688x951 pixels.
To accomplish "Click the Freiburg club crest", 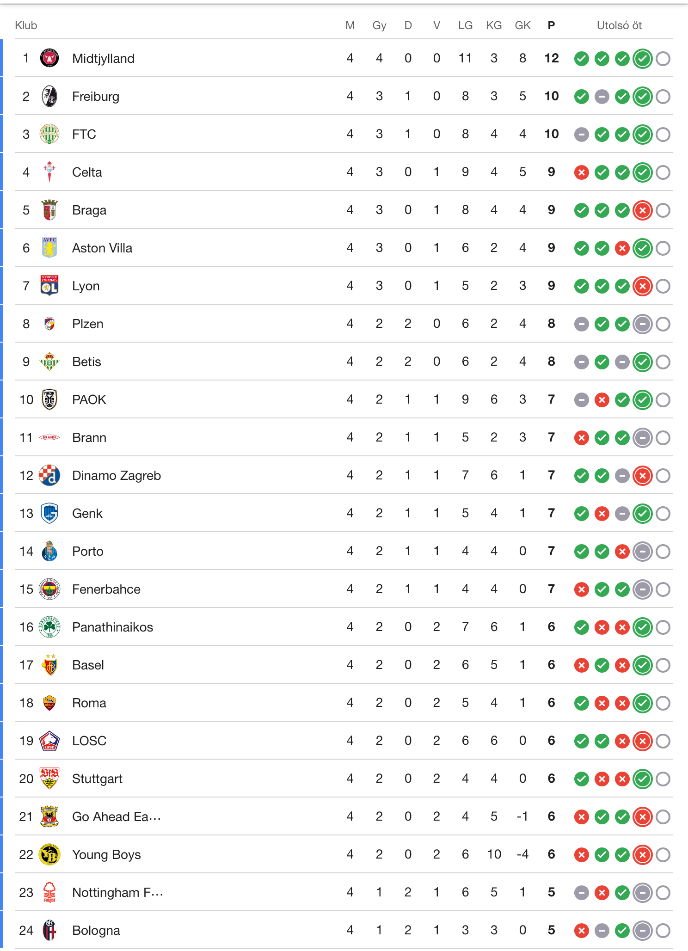I will click(49, 96).
